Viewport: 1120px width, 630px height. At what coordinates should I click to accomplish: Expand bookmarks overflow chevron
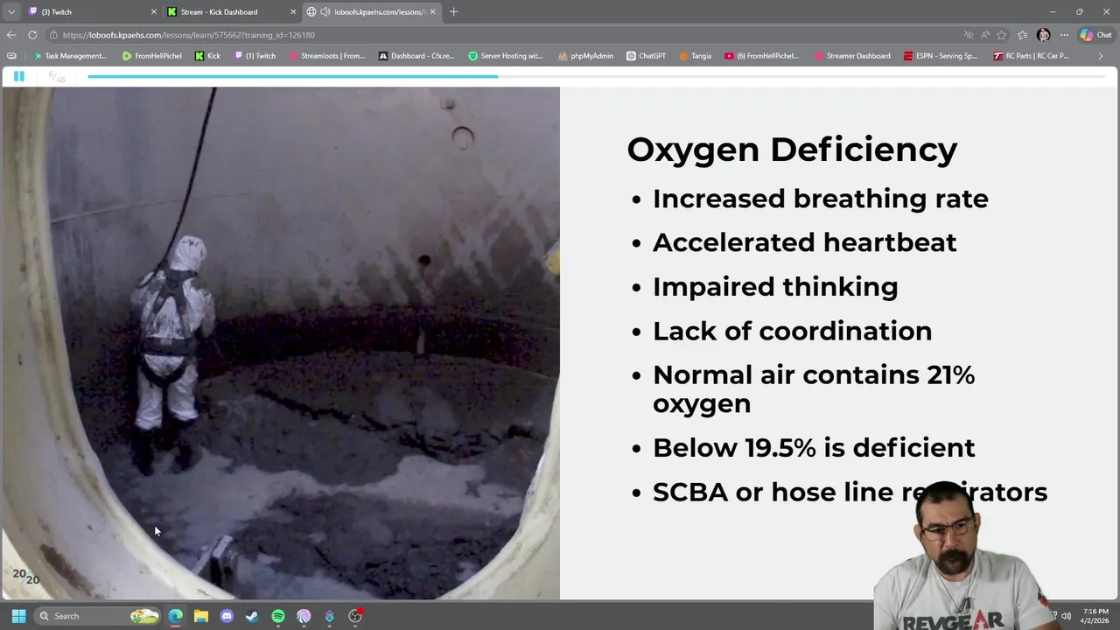(1101, 56)
